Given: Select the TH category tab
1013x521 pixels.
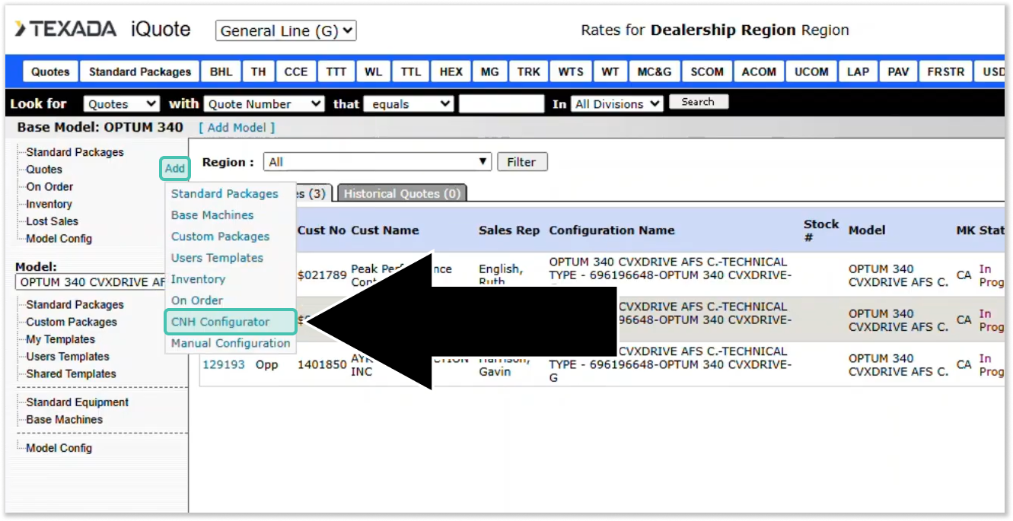Looking at the screenshot, I should 259,71.
